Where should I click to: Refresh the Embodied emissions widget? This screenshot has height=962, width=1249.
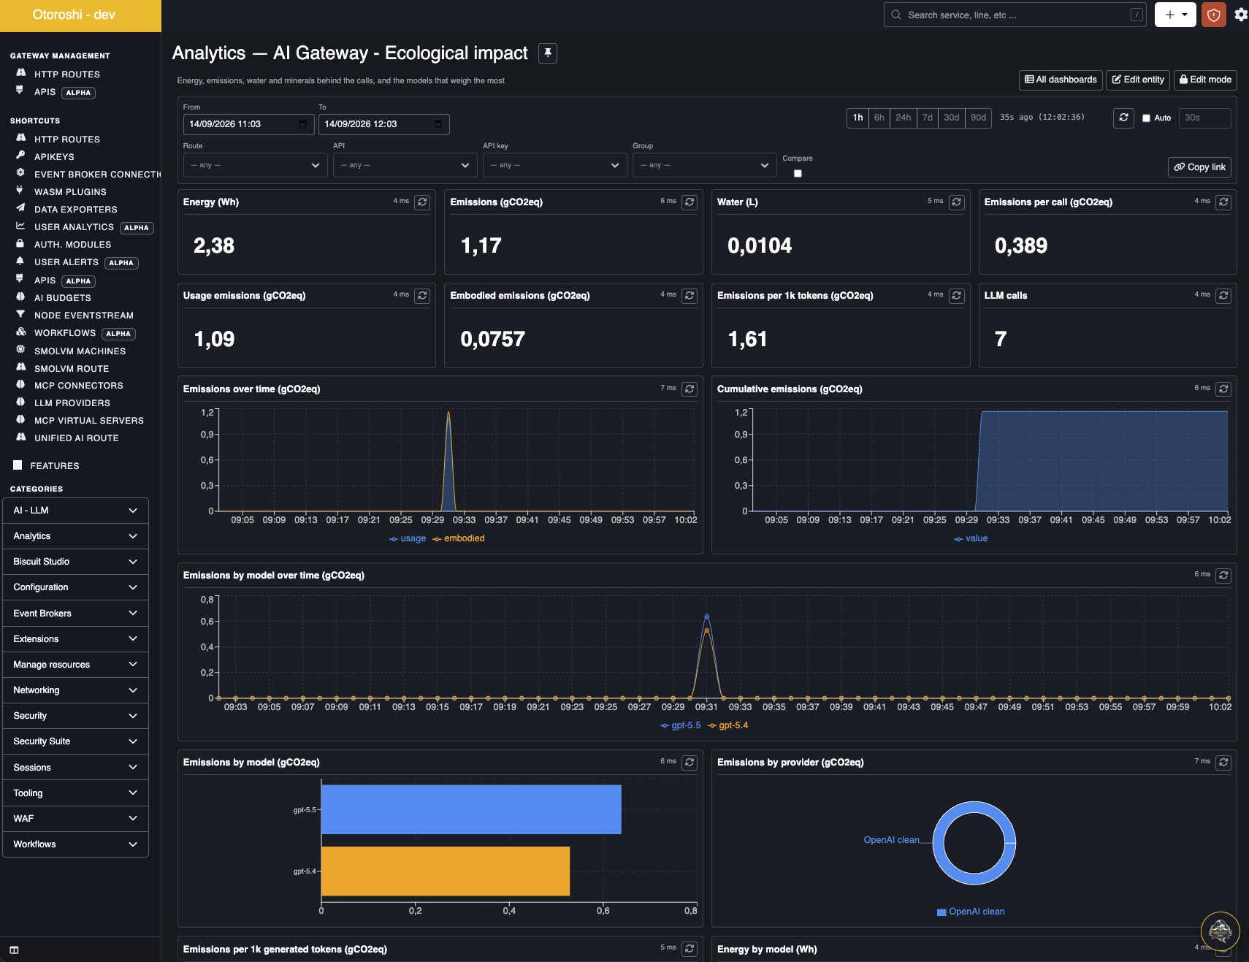[x=690, y=296]
